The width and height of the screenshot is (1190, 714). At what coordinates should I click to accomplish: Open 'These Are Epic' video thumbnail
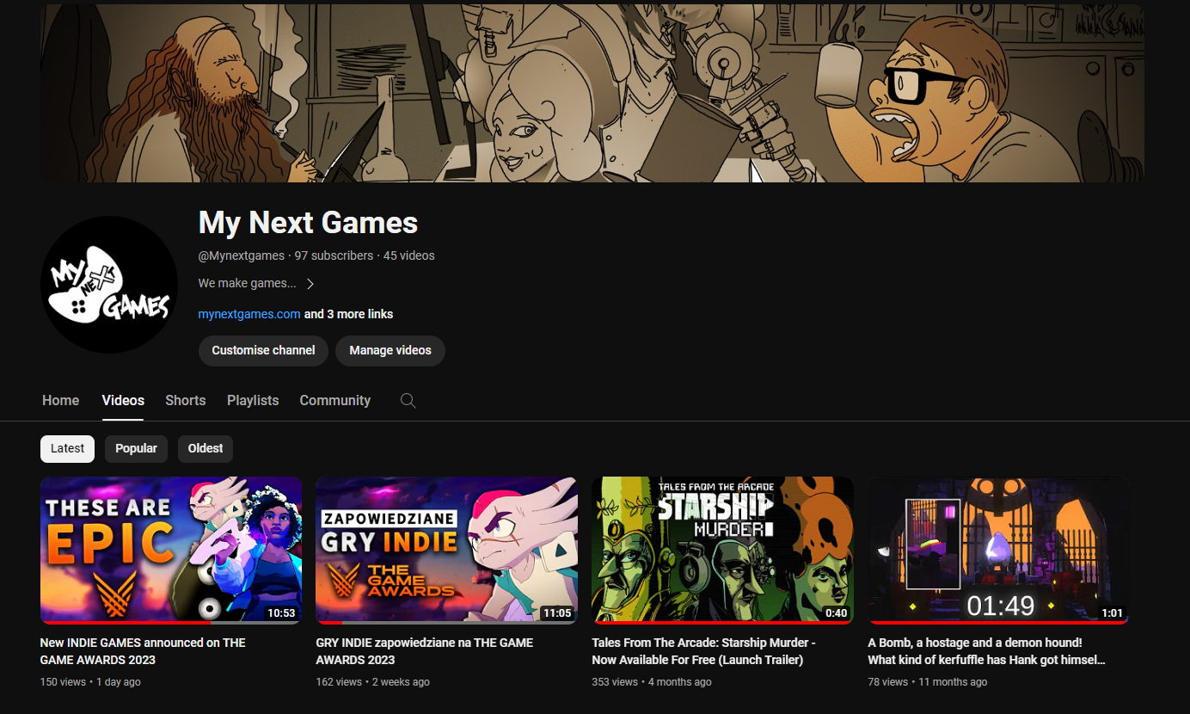(171, 551)
